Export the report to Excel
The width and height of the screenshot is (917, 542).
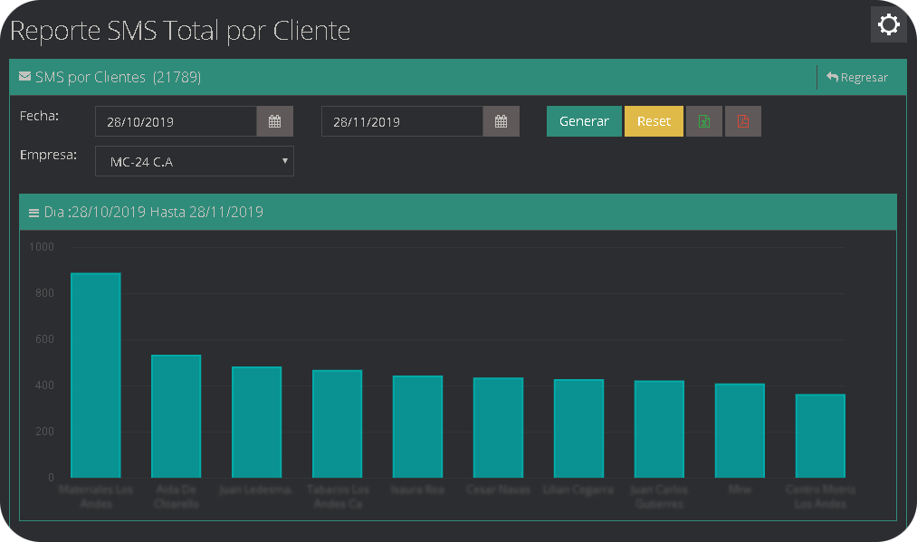coord(703,120)
